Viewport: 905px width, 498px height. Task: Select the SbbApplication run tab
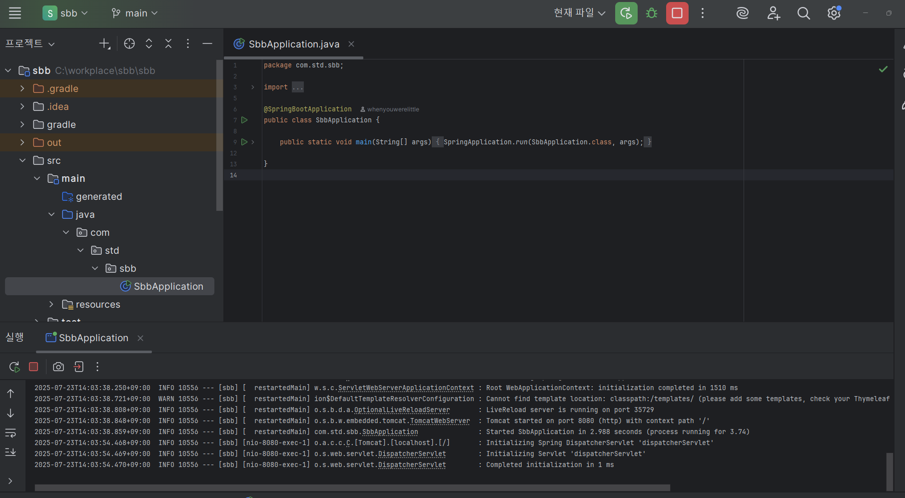pyautogui.click(x=93, y=338)
